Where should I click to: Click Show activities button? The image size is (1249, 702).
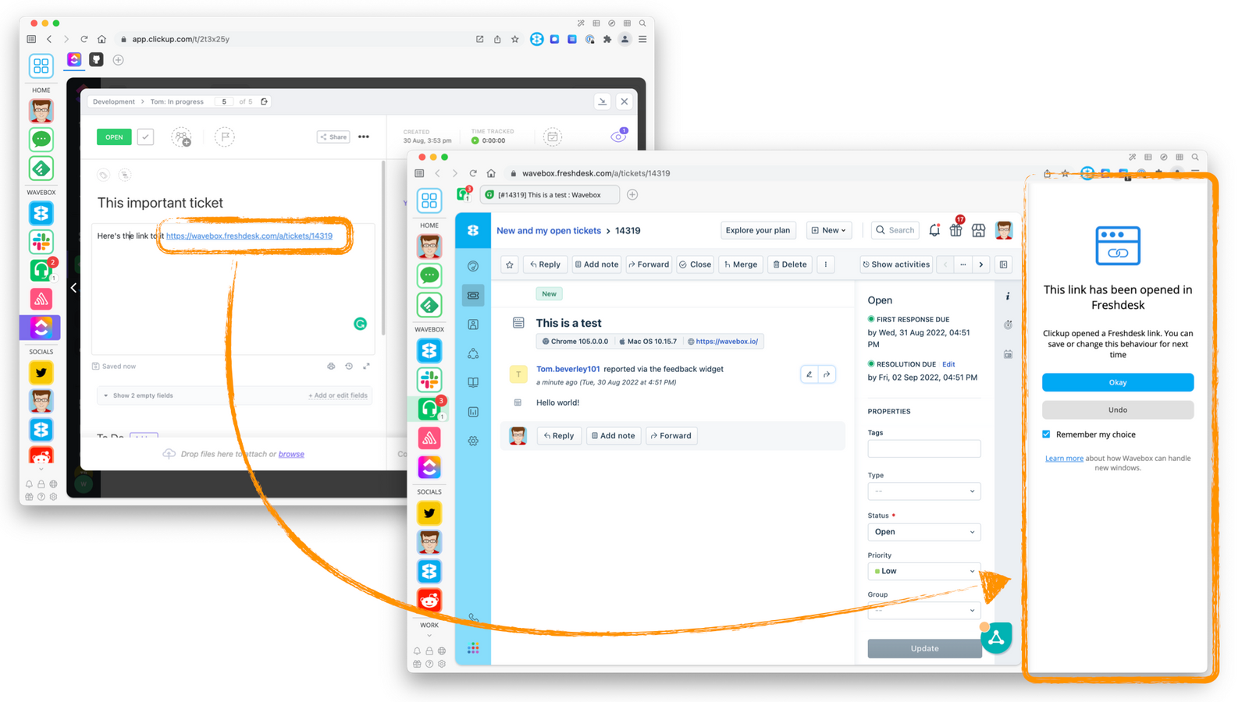[896, 264]
